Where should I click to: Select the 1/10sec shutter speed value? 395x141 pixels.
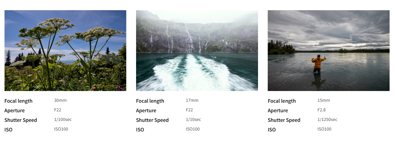point(193,119)
